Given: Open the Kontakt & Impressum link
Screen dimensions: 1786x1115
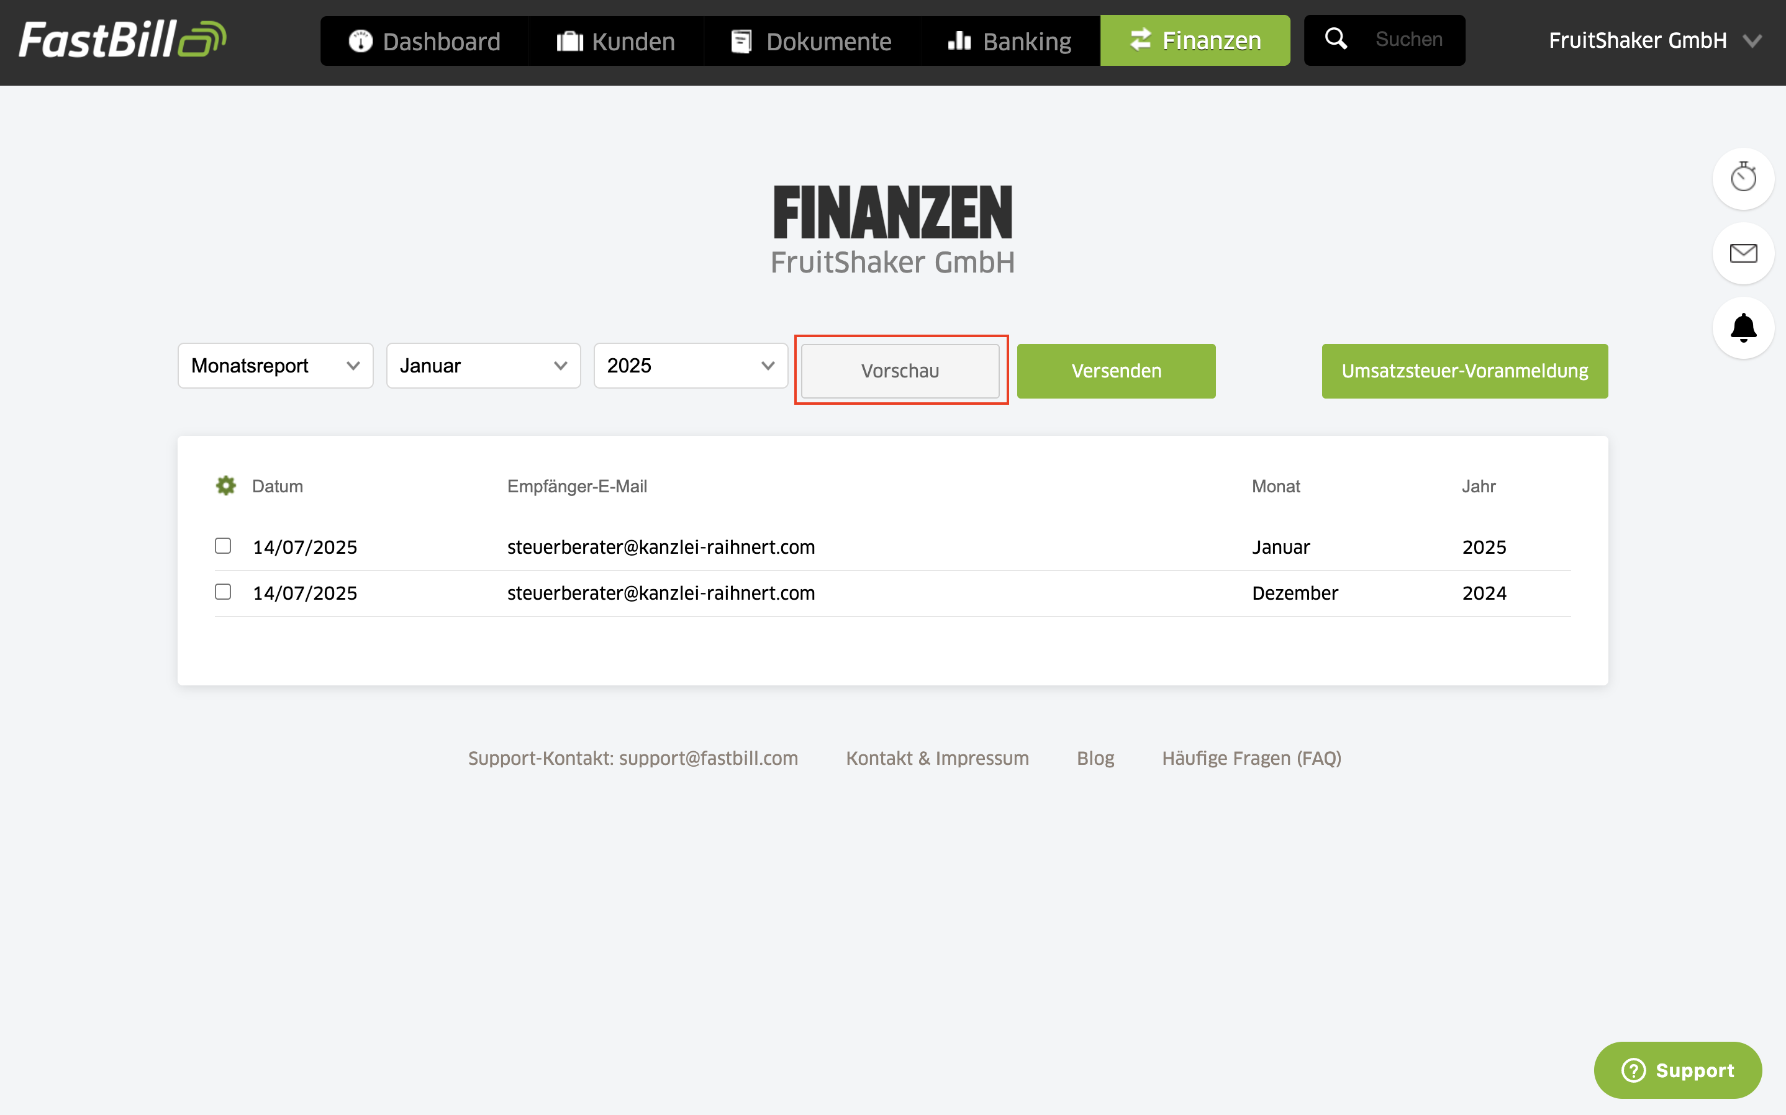Looking at the screenshot, I should point(937,758).
